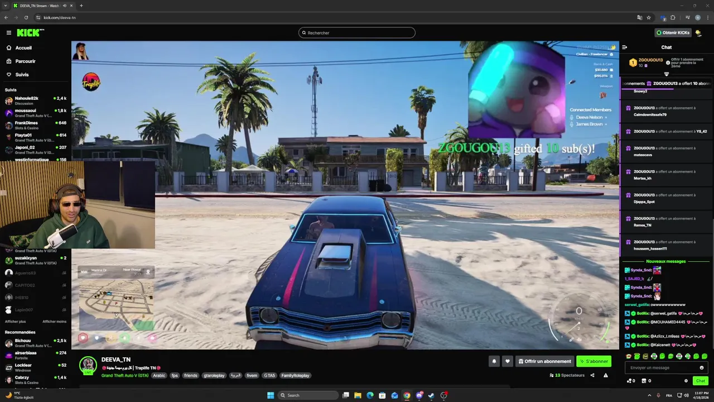The height and width of the screenshot is (402, 714).
Task: Open Task View on taskbar
Action: coord(346,395)
